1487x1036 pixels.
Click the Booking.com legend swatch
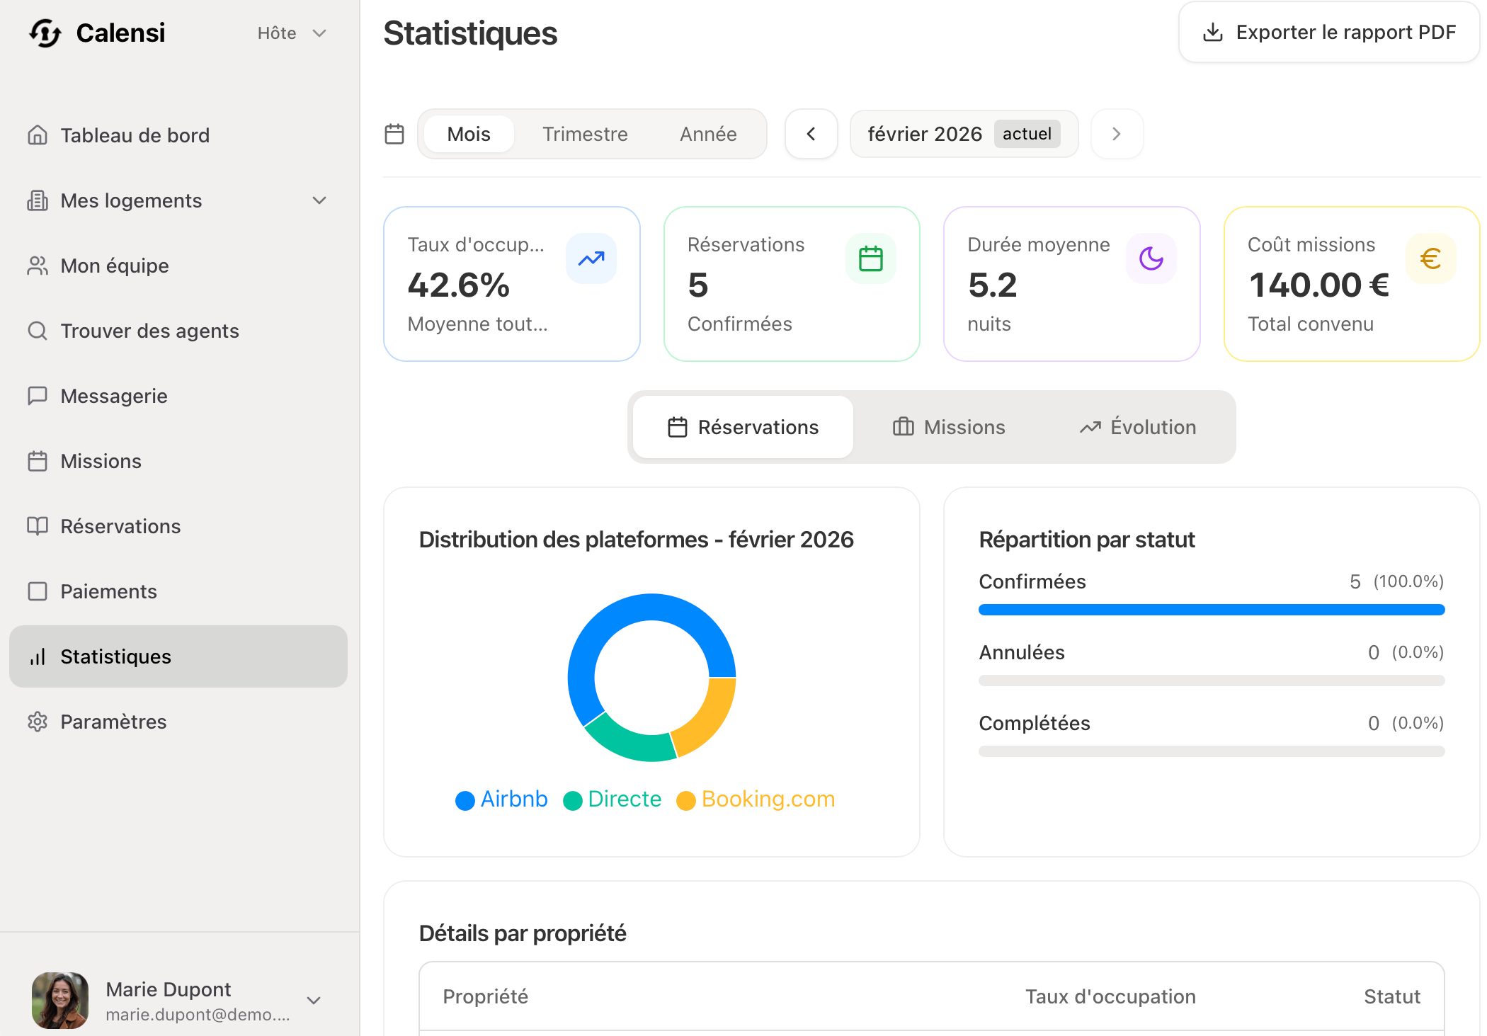tap(685, 800)
